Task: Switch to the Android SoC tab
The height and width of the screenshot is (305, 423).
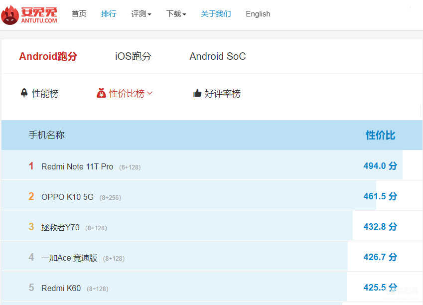Action: [x=217, y=56]
